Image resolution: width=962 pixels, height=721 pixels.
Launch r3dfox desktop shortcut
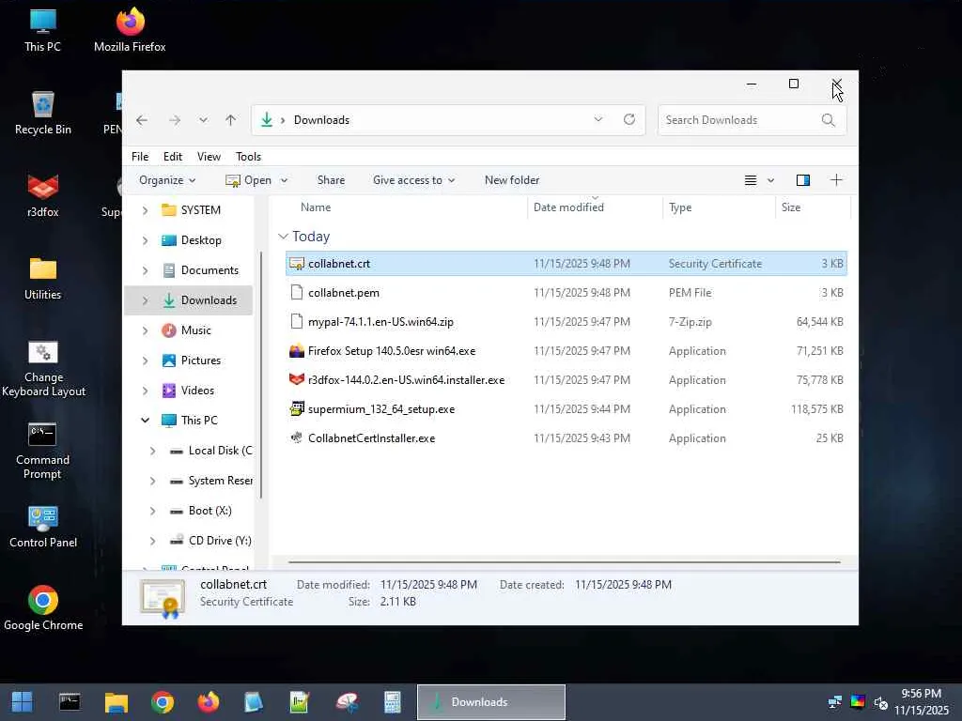[43, 195]
